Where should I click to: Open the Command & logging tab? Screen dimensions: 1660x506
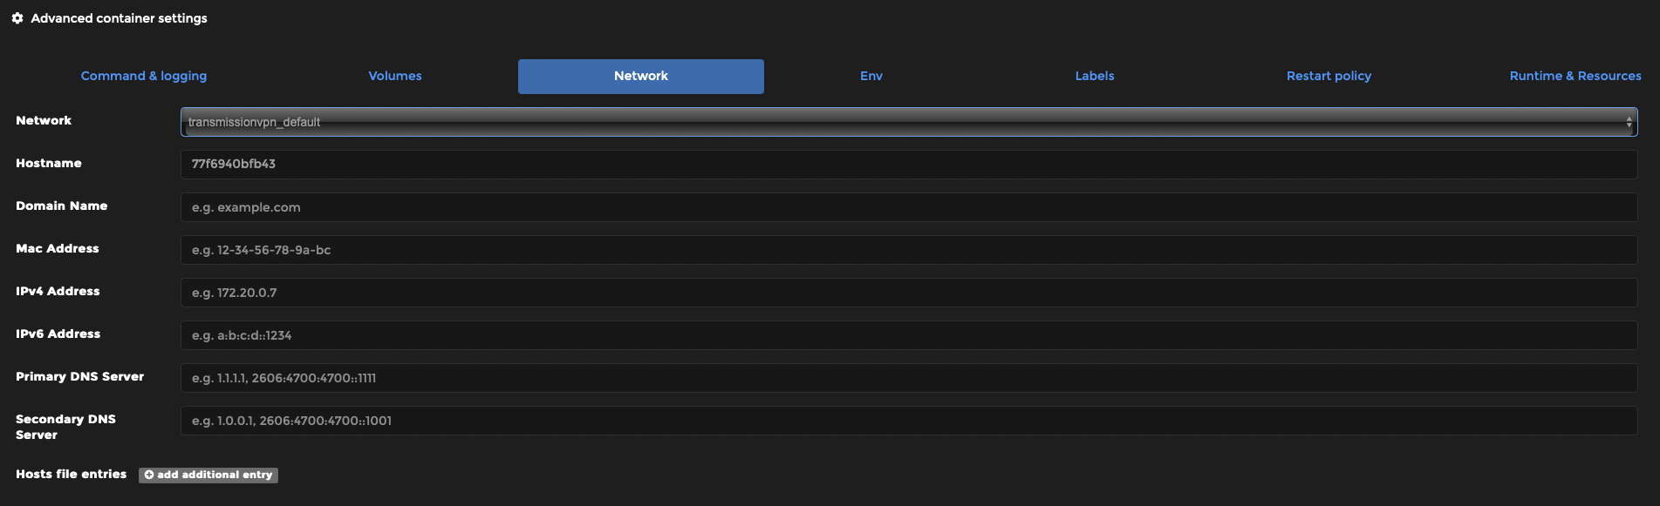[x=144, y=76]
